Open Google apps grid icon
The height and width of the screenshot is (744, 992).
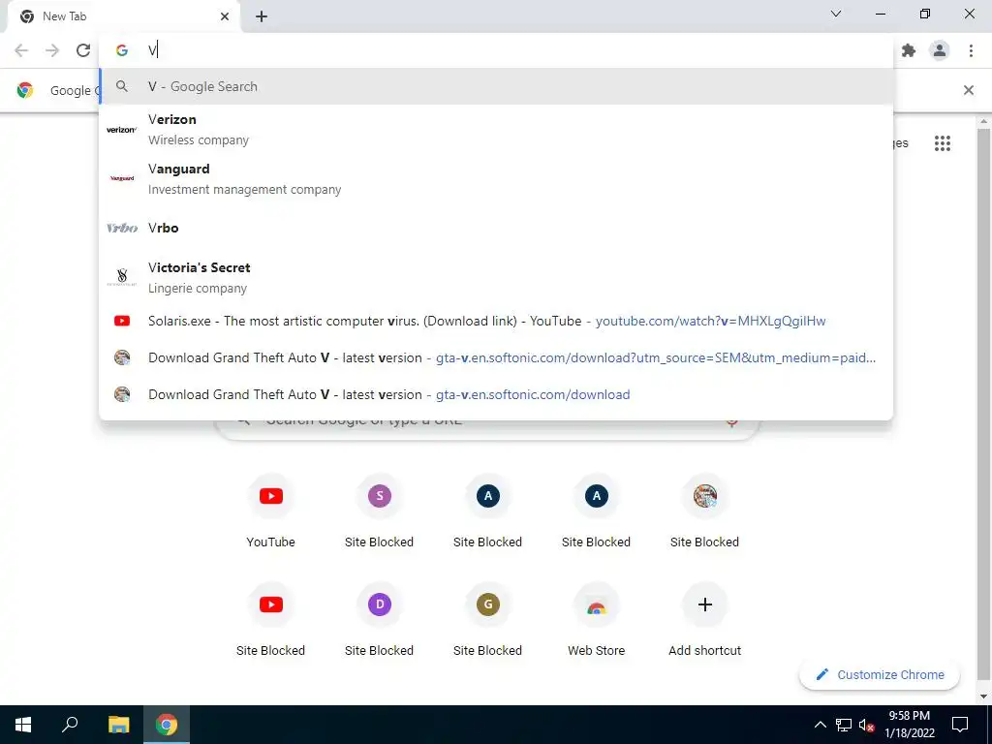(x=942, y=143)
